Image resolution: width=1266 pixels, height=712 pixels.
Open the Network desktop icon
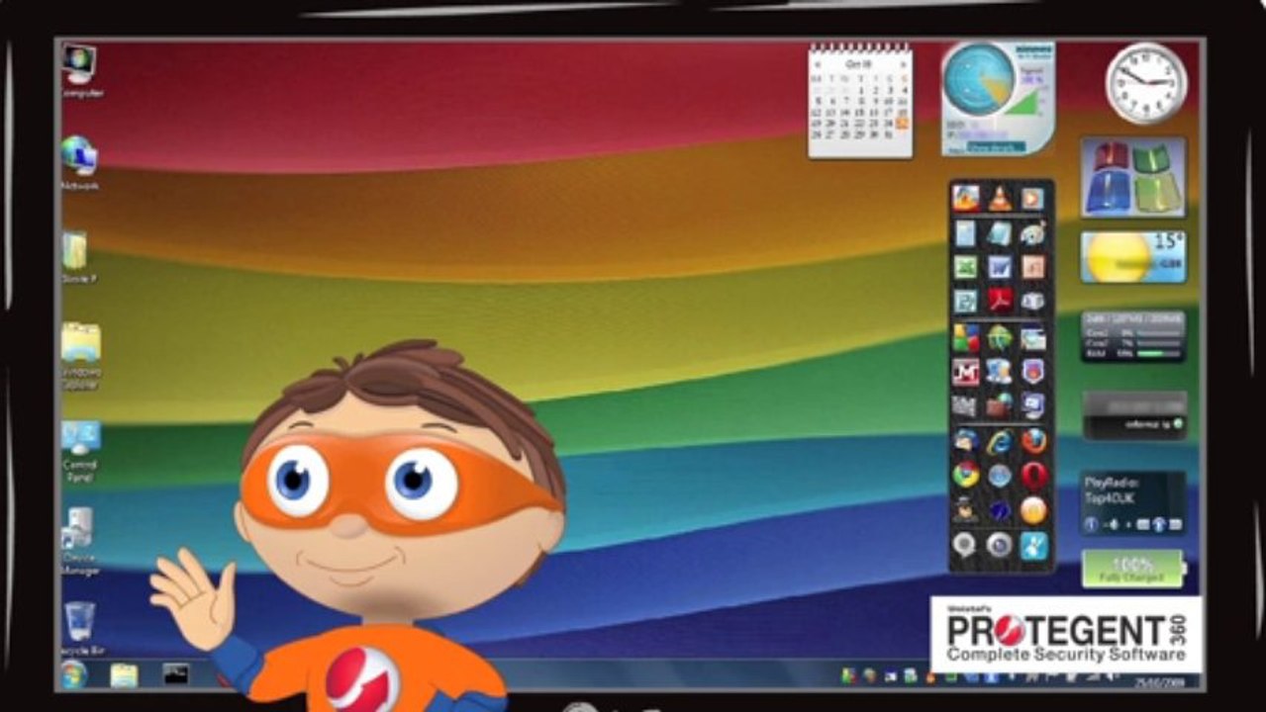pos(79,162)
